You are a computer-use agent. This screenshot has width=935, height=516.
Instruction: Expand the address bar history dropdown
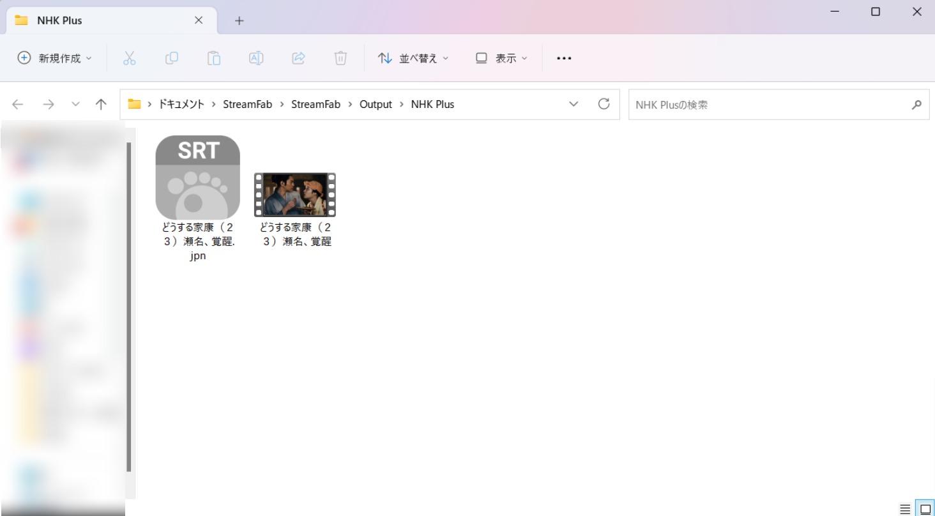click(574, 104)
